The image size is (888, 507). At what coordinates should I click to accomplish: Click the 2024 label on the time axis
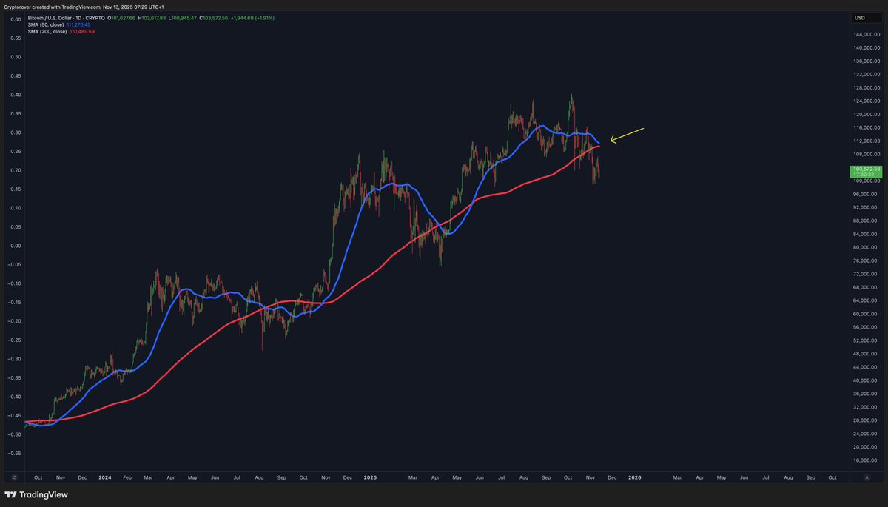(x=104, y=477)
